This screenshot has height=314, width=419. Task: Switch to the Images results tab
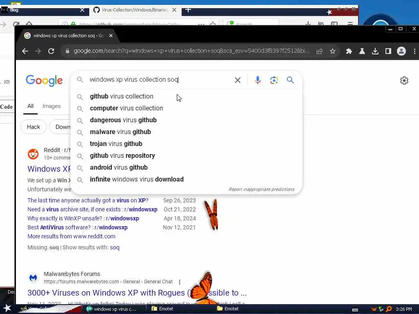pyautogui.click(x=52, y=106)
